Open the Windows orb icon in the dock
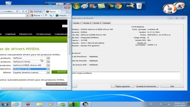 (x=76, y=6)
